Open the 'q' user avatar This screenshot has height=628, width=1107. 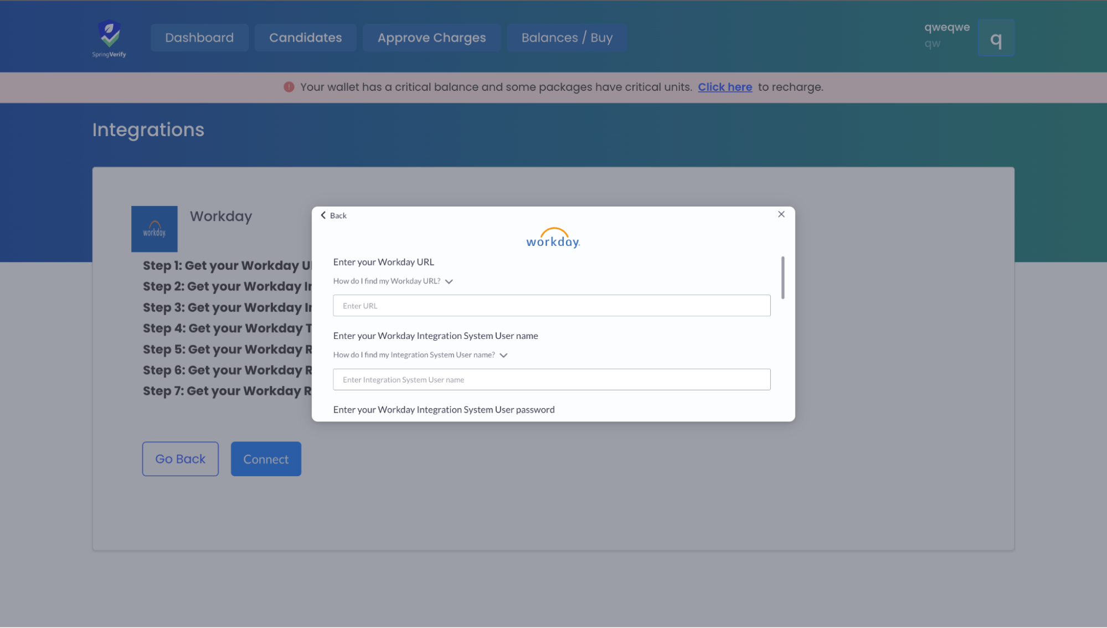tap(996, 38)
